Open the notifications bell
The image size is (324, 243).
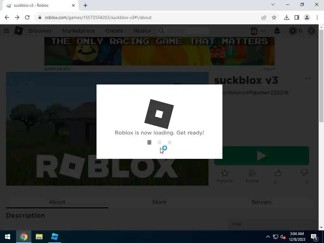point(277,31)
